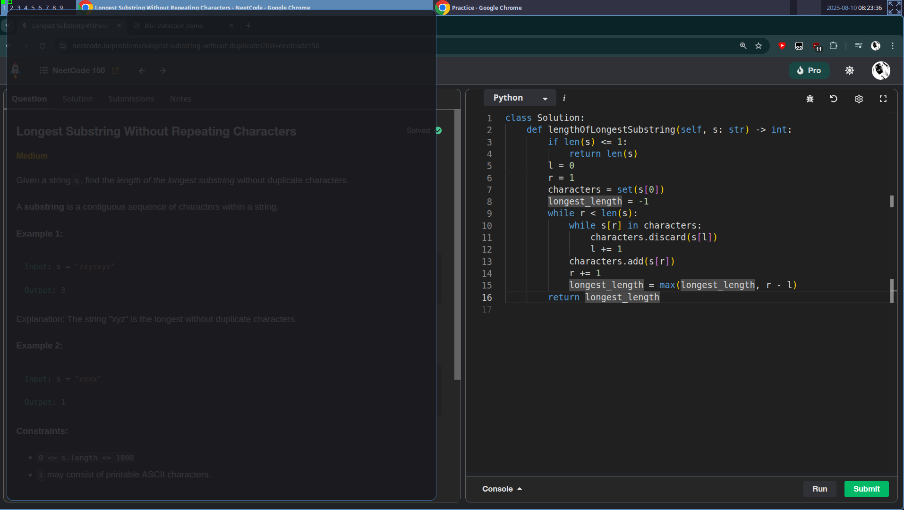The image size is (904, 510).
Task: Open the Notes tab
Action: (180, 99)
